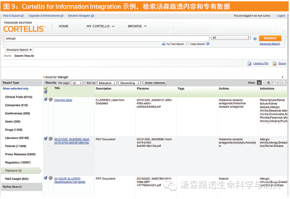Viewport: 290px width, 199px height.
Task: Open help icon beside the All dropdown
Action: [255, 39]
